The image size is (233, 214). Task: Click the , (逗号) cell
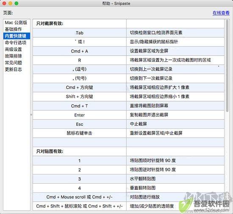(x=80, y=69)
